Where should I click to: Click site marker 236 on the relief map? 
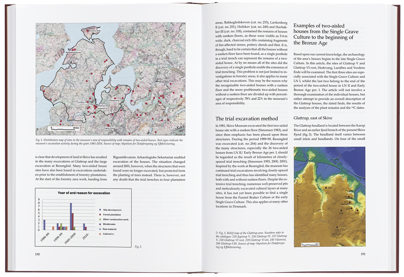point(349,197)
